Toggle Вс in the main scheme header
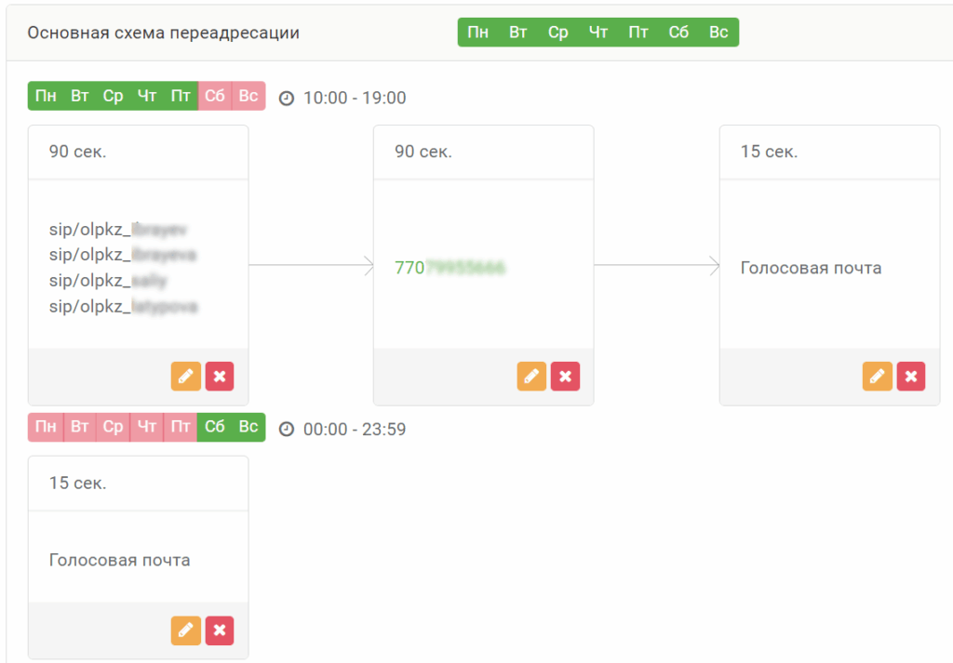 coord(718,33)
